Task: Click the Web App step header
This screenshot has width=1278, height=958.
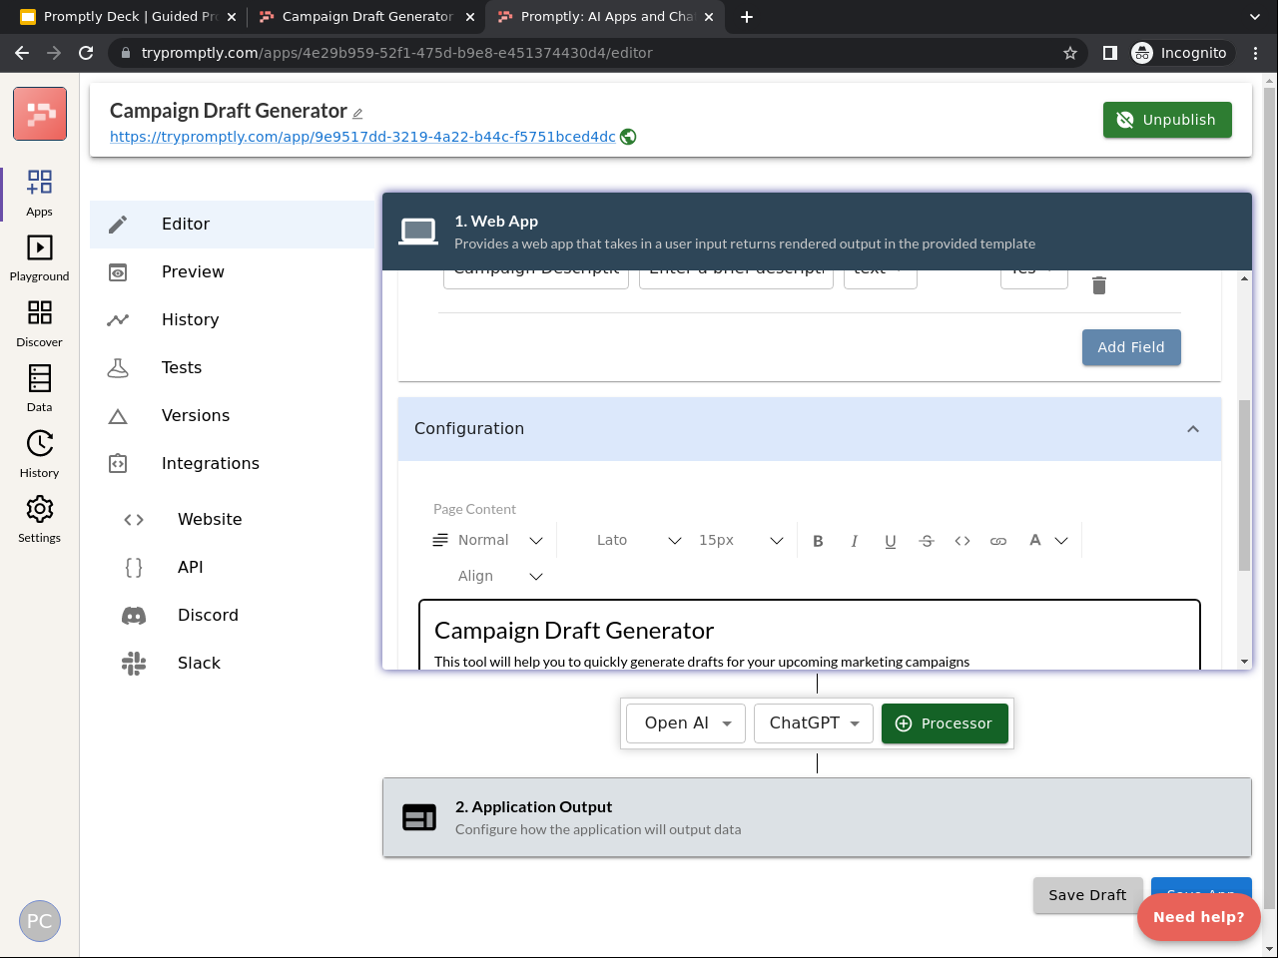Action: [817, 232]
